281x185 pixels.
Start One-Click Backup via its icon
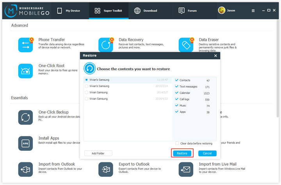click(x=26, y=117)
